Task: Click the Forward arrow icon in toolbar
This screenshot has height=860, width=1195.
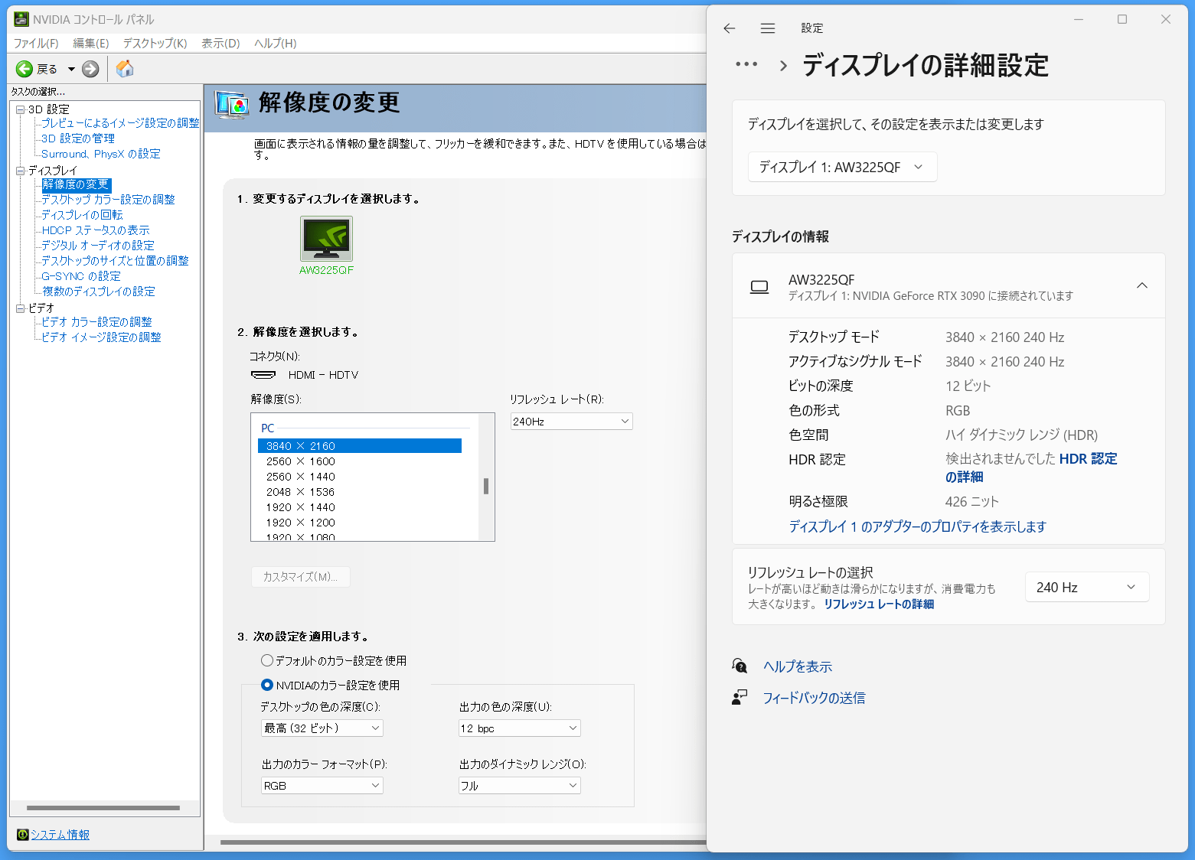Action: [90, 69]
